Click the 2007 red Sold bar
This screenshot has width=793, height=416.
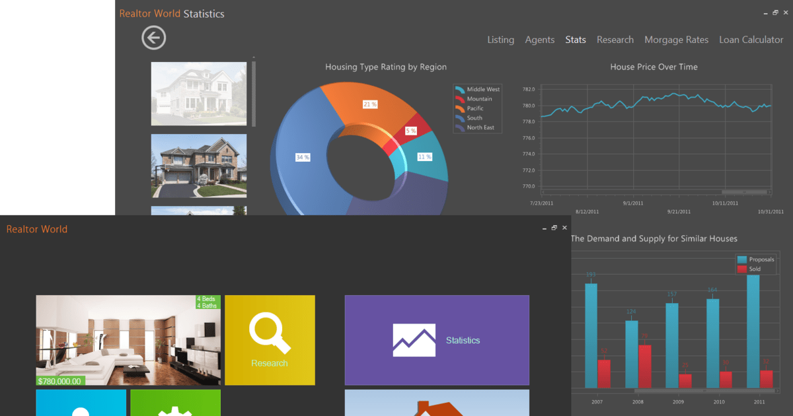(604, 374)
